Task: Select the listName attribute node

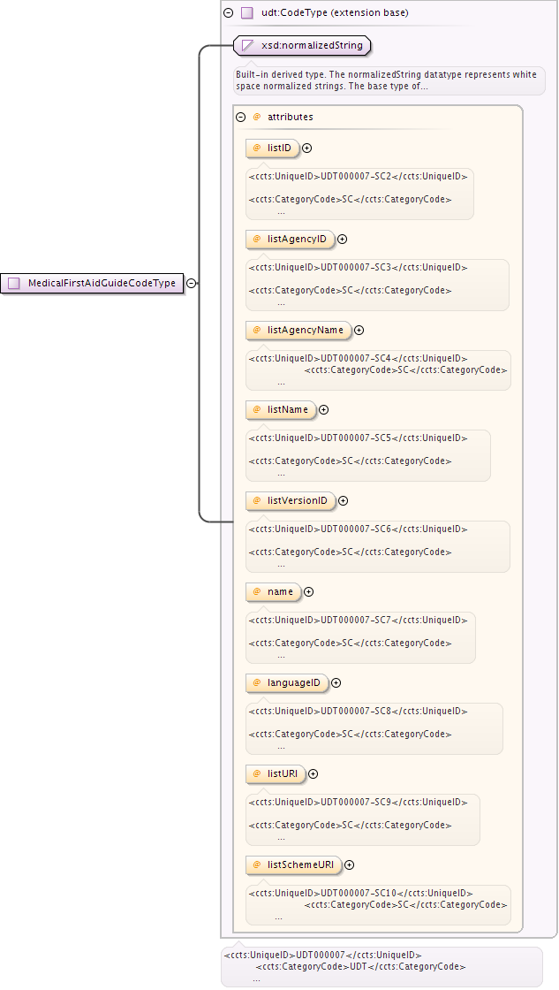Action: click(x=281, y=410)
